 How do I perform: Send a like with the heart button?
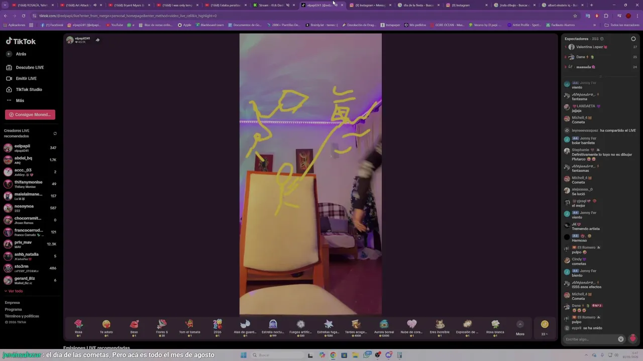click(x=632, y=339)
